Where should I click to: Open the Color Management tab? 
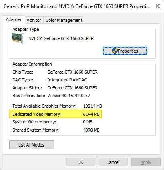tap(64, 20)
